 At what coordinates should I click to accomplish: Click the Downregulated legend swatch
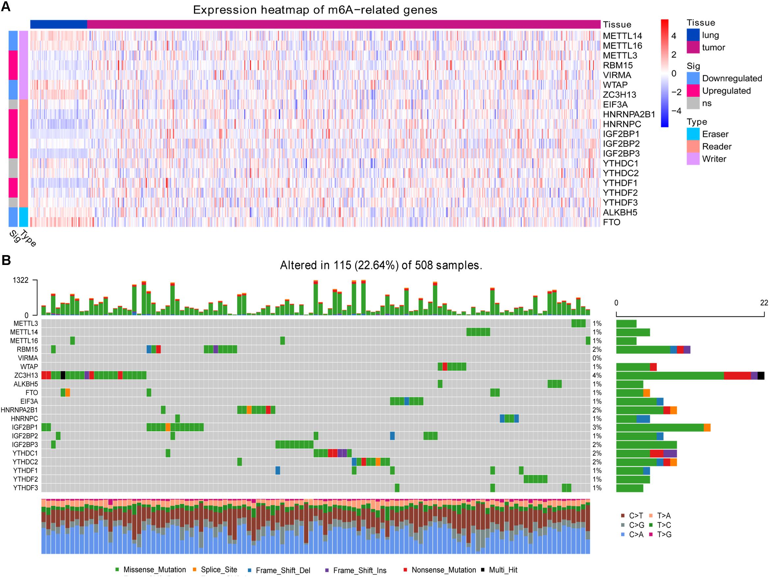coord(693,79)
